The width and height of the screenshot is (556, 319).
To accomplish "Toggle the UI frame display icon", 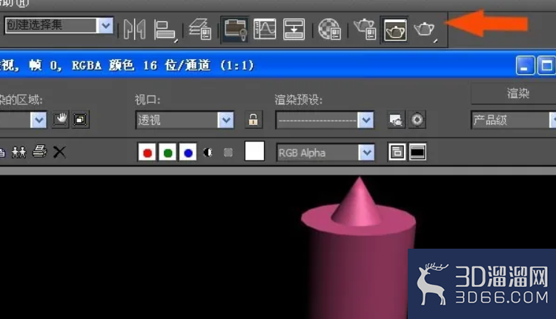I will (x=417, y=152).
